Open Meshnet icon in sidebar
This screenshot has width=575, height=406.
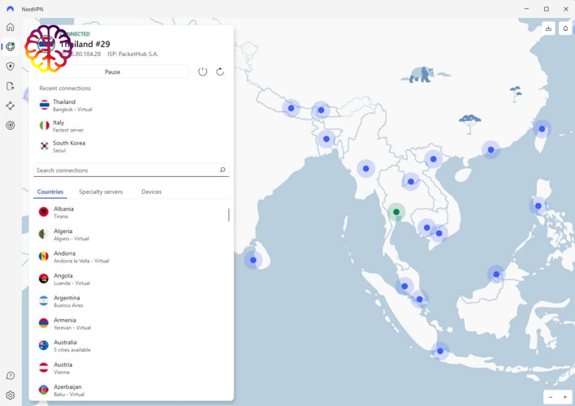coord(11,106)
